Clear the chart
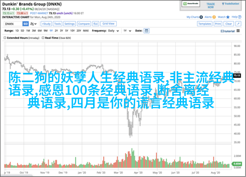 pos(229,24)
